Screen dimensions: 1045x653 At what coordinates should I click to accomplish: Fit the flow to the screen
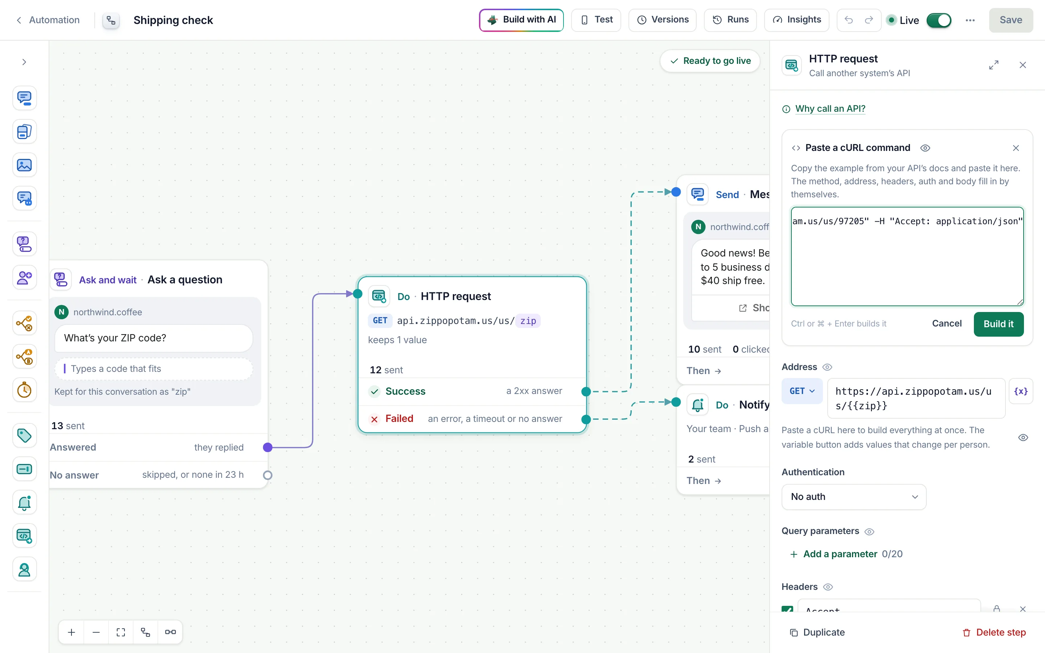(x=121, y=632)
